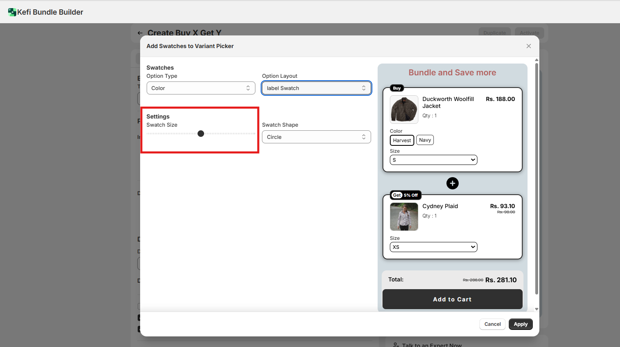The width and height of the screenshot is (620, 347).
Task: Close the Add Swatches dialog
Action: (528, 46)
